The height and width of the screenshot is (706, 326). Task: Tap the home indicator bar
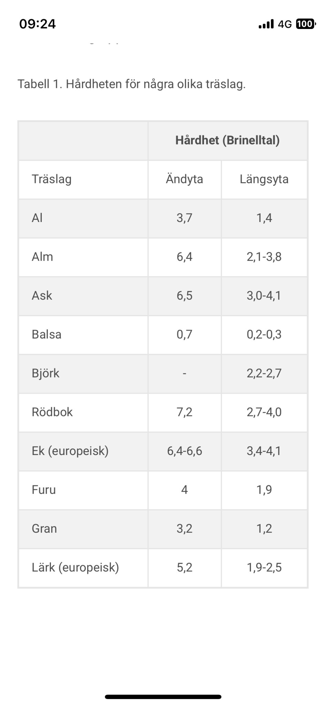point(163,697)
